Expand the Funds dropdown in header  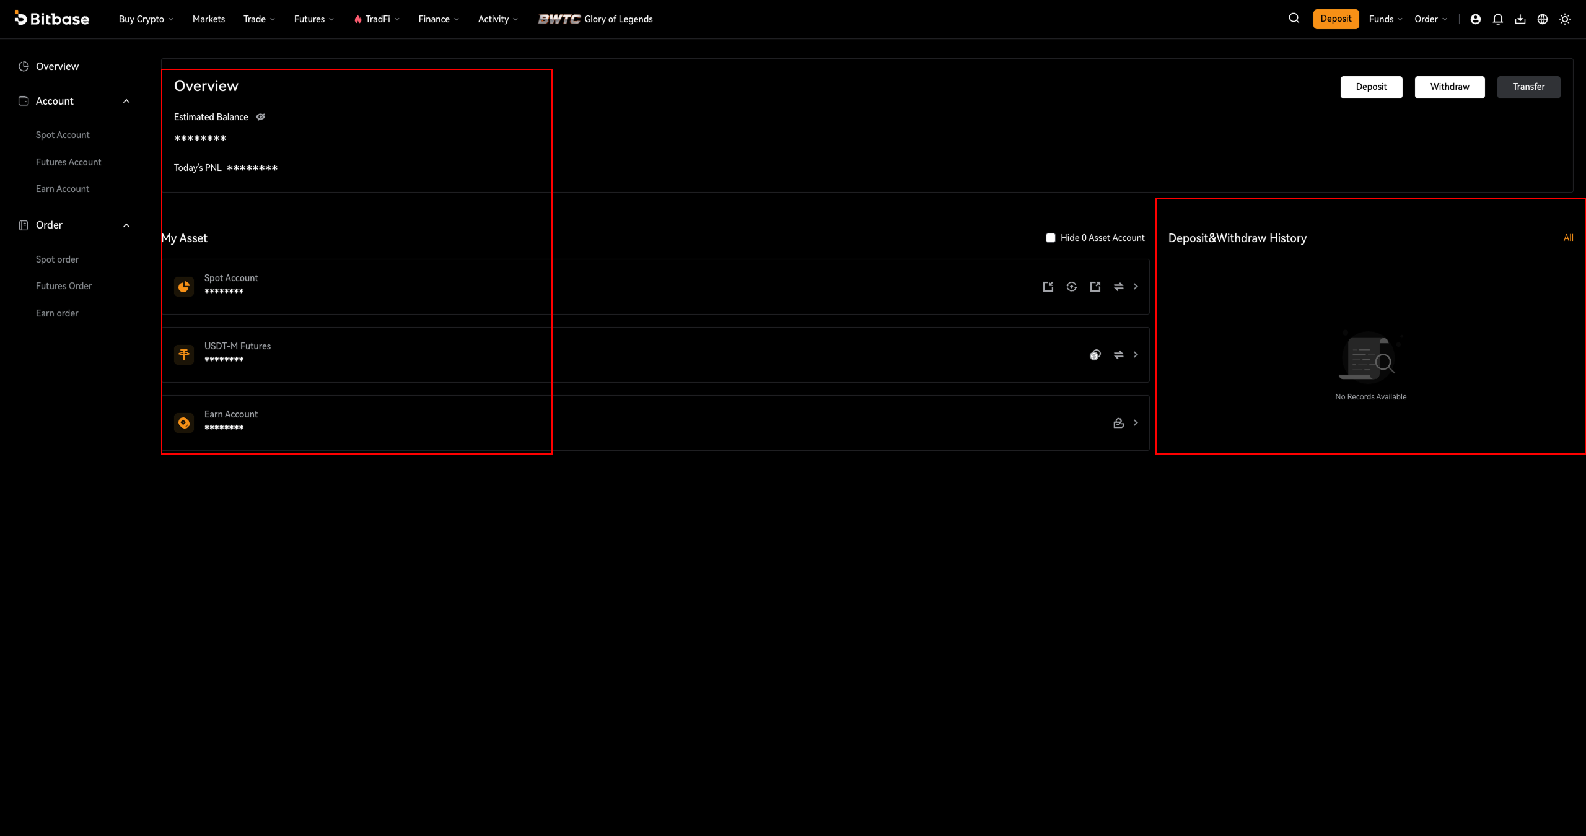click(1386, 19)
